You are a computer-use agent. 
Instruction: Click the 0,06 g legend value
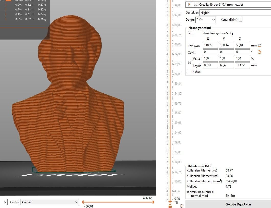(42, 19)
